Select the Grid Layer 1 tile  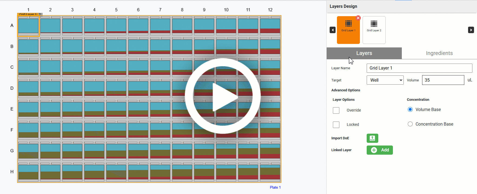click(x=348, y=30)
